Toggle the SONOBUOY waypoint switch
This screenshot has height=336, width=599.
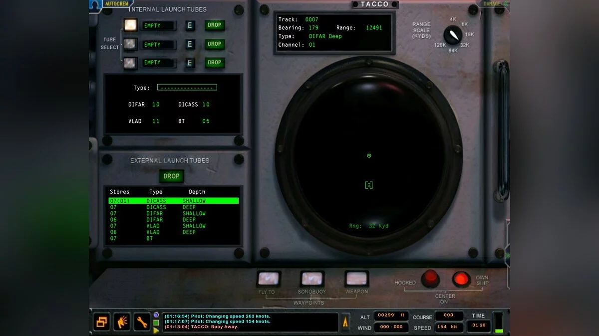[312, 278]
